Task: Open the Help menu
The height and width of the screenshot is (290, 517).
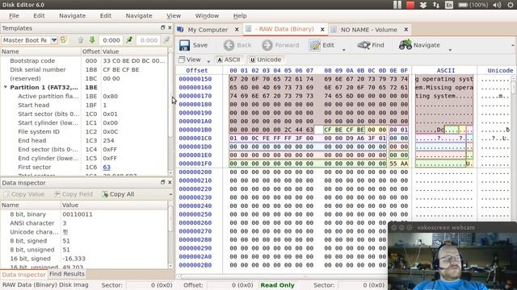Action: coord(240,16)
